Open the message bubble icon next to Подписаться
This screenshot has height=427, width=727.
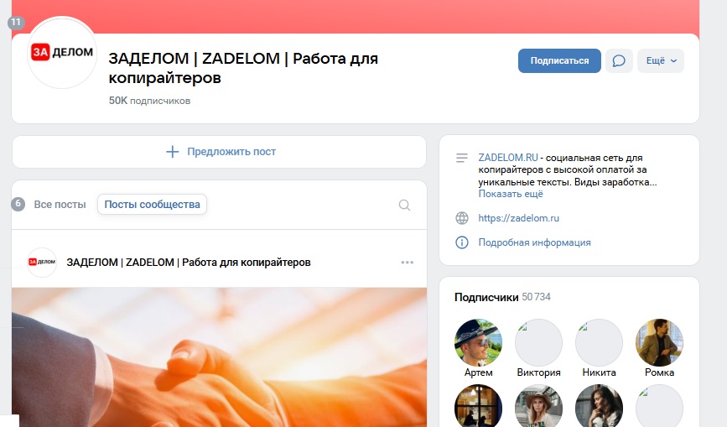(619, 60)
